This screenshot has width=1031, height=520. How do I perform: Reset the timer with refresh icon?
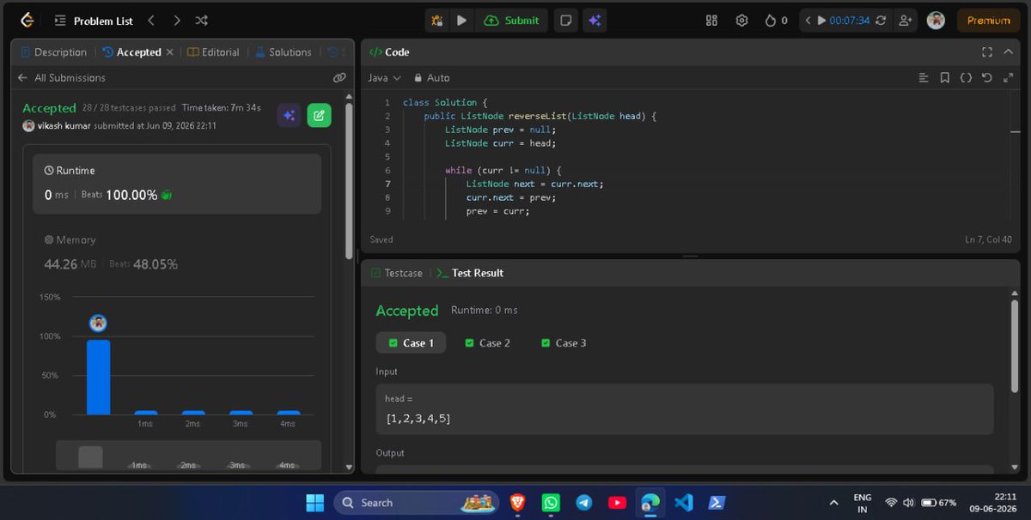[880, 21]
